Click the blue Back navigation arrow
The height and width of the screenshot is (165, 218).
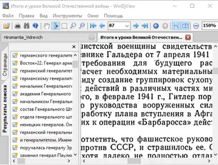click(x=156, y=26)
